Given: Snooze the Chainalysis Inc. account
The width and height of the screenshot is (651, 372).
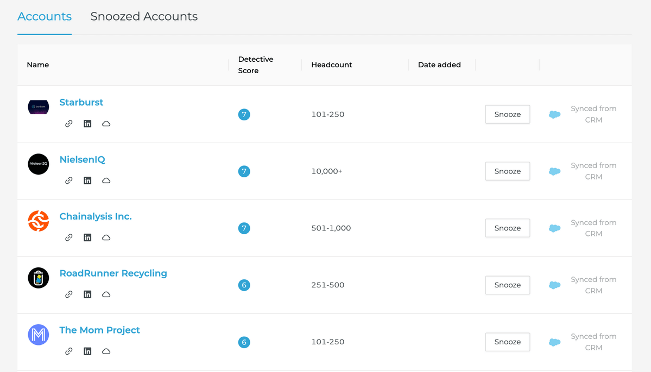Looking at the screenshot, I should (x=507, y=228).
